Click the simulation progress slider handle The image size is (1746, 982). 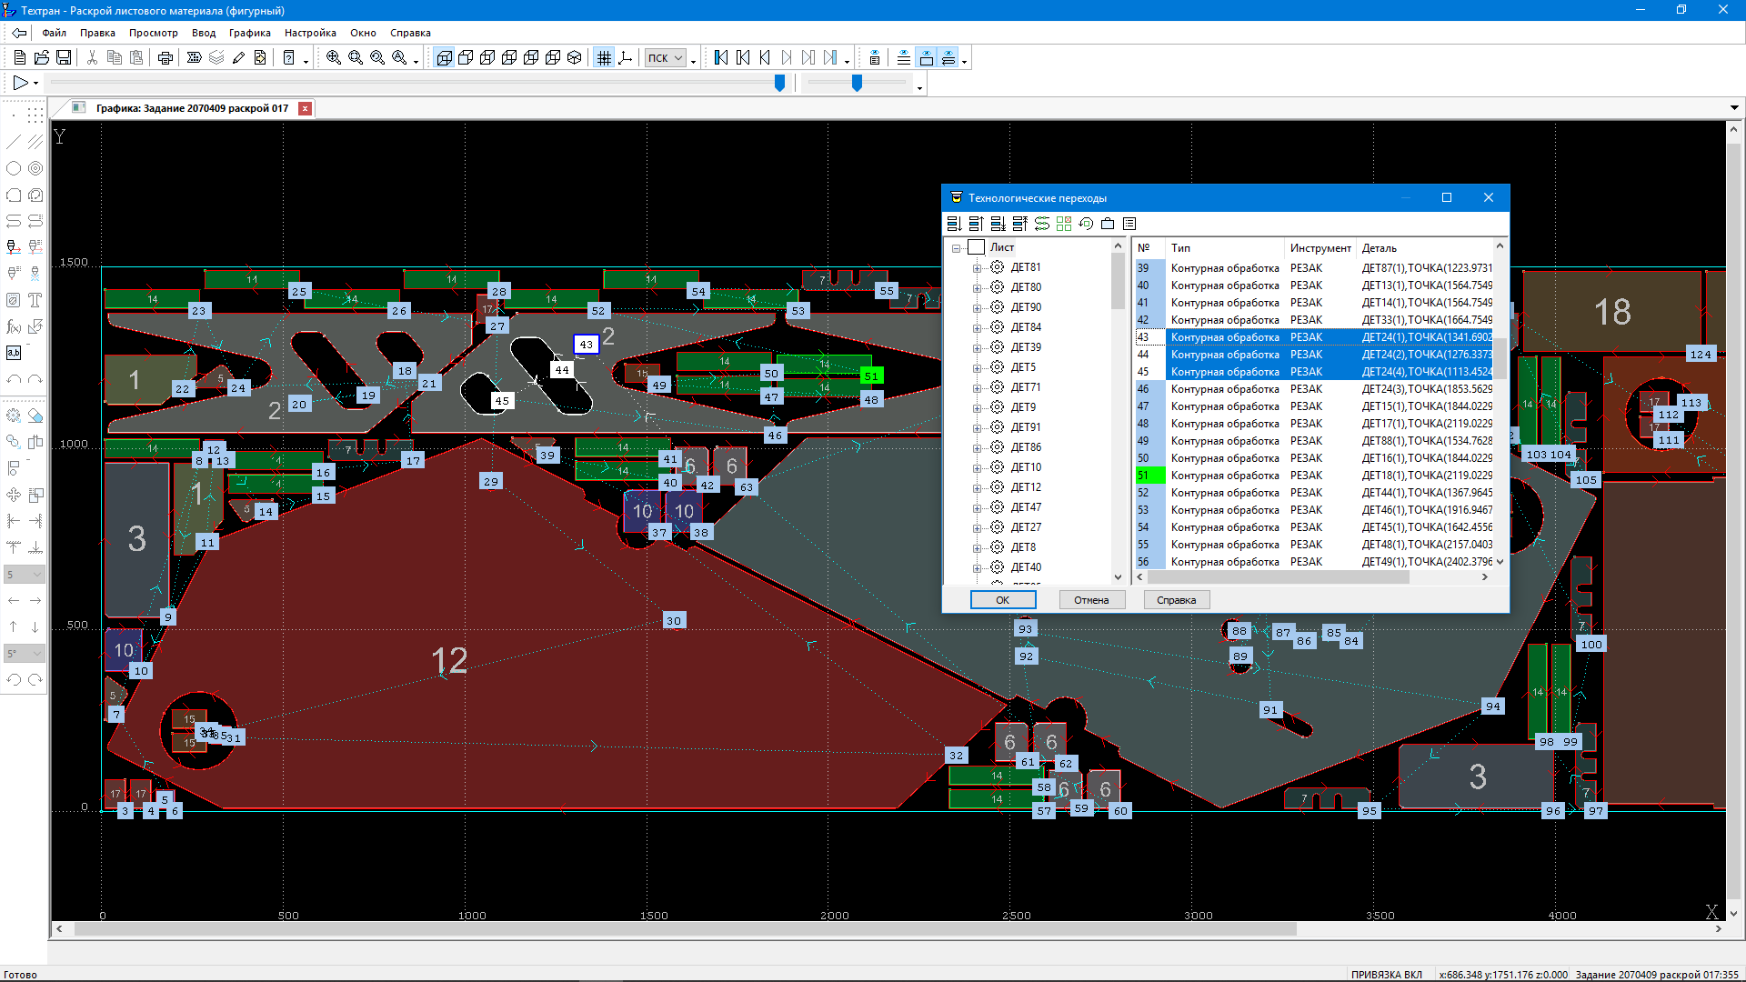pyautogui.click(x=779, y=83)
